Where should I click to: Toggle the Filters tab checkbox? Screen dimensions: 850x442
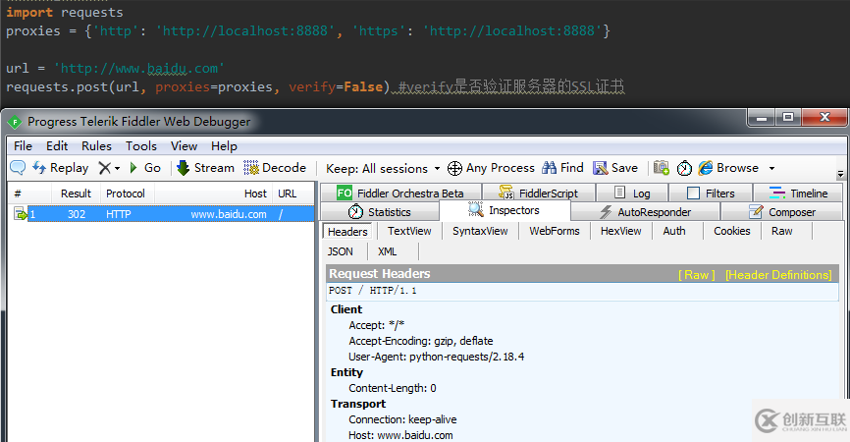click(x=693, y=193)
